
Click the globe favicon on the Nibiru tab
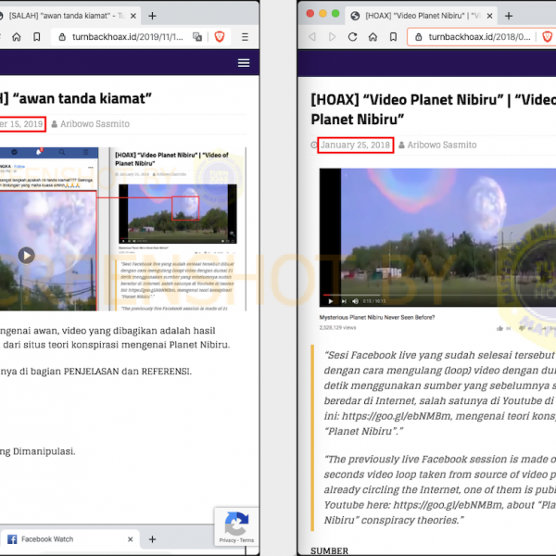pyautogui.click(x=355, y=16)
